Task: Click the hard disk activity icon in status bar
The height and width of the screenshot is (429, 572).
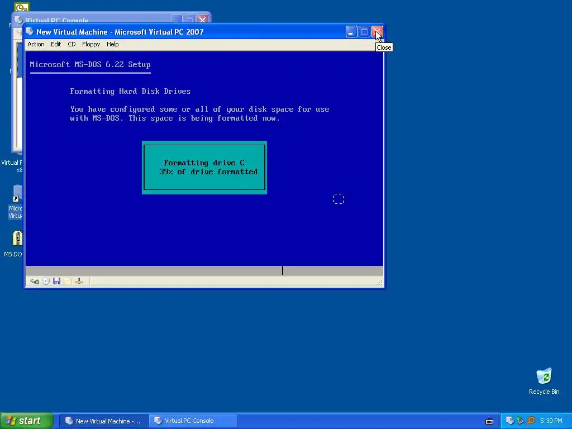Action: coord(35,282)
